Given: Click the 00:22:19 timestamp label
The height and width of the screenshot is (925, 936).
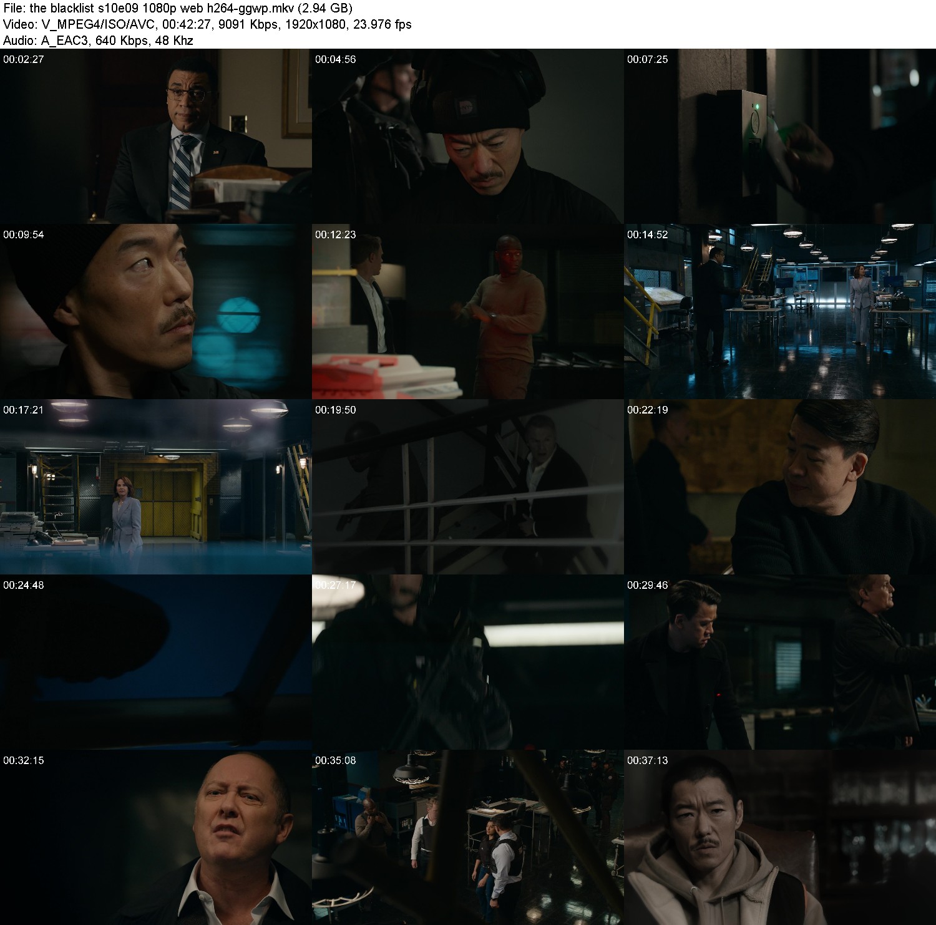Looking at the screenshot, I should point(648,410).
